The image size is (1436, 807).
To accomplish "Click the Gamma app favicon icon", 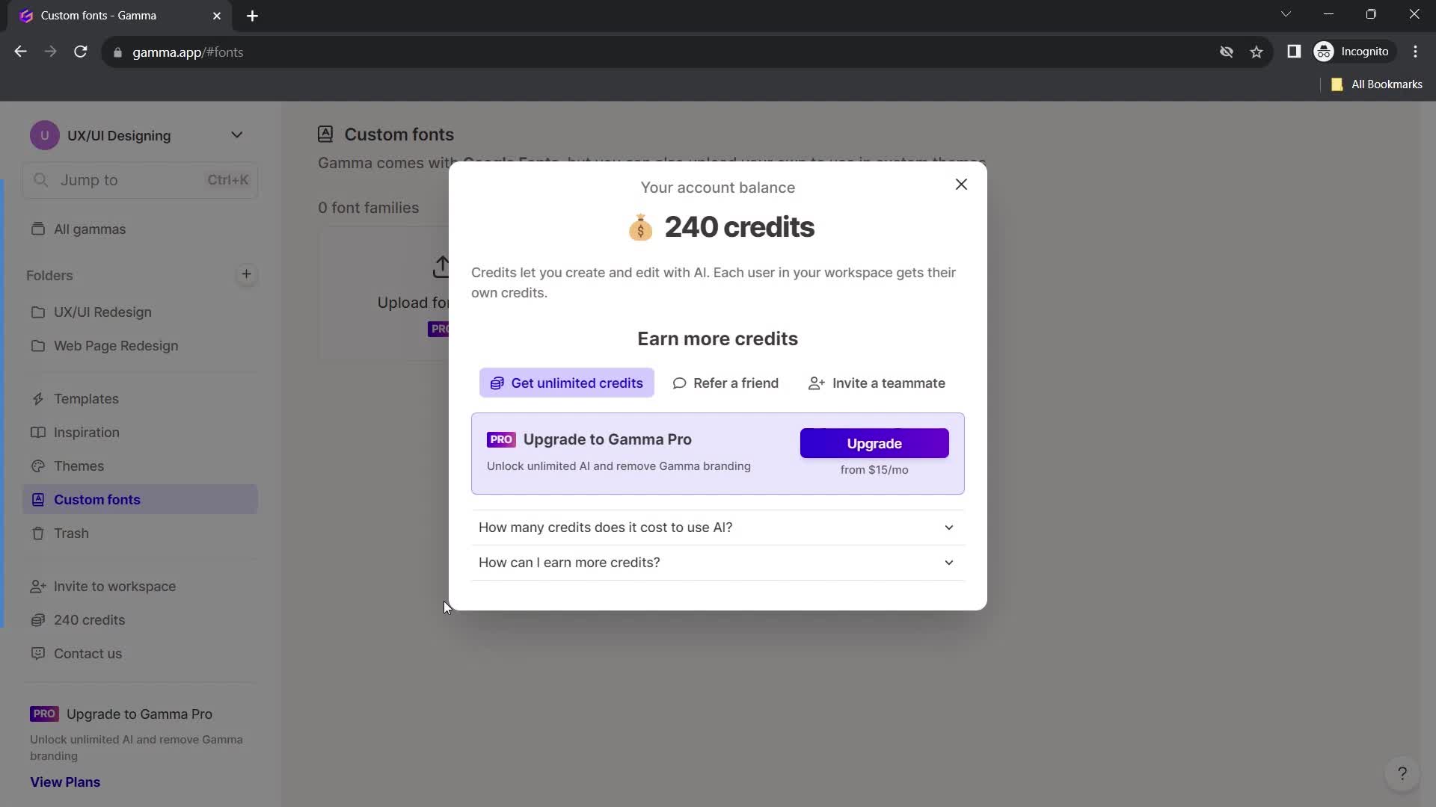I will pyautogui.click(x=27, y=15).
